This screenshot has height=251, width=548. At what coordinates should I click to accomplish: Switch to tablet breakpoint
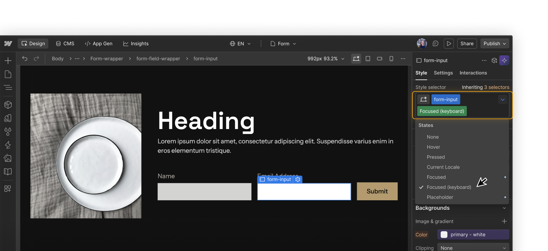[368, 58]
